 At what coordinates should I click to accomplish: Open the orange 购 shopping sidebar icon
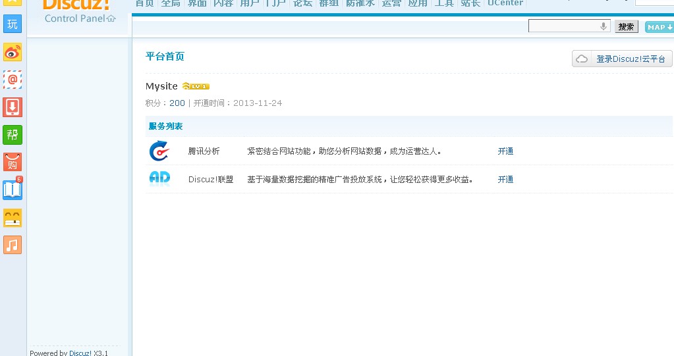[13, 163]
